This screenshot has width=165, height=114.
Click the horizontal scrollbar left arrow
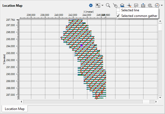tap(22, 102)
